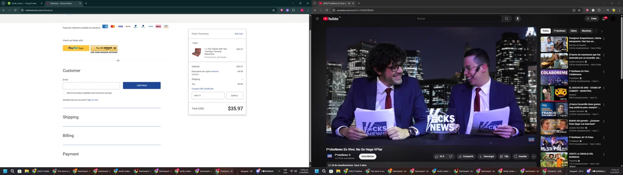Open the YouTube account avatar menu

[613, 19]
